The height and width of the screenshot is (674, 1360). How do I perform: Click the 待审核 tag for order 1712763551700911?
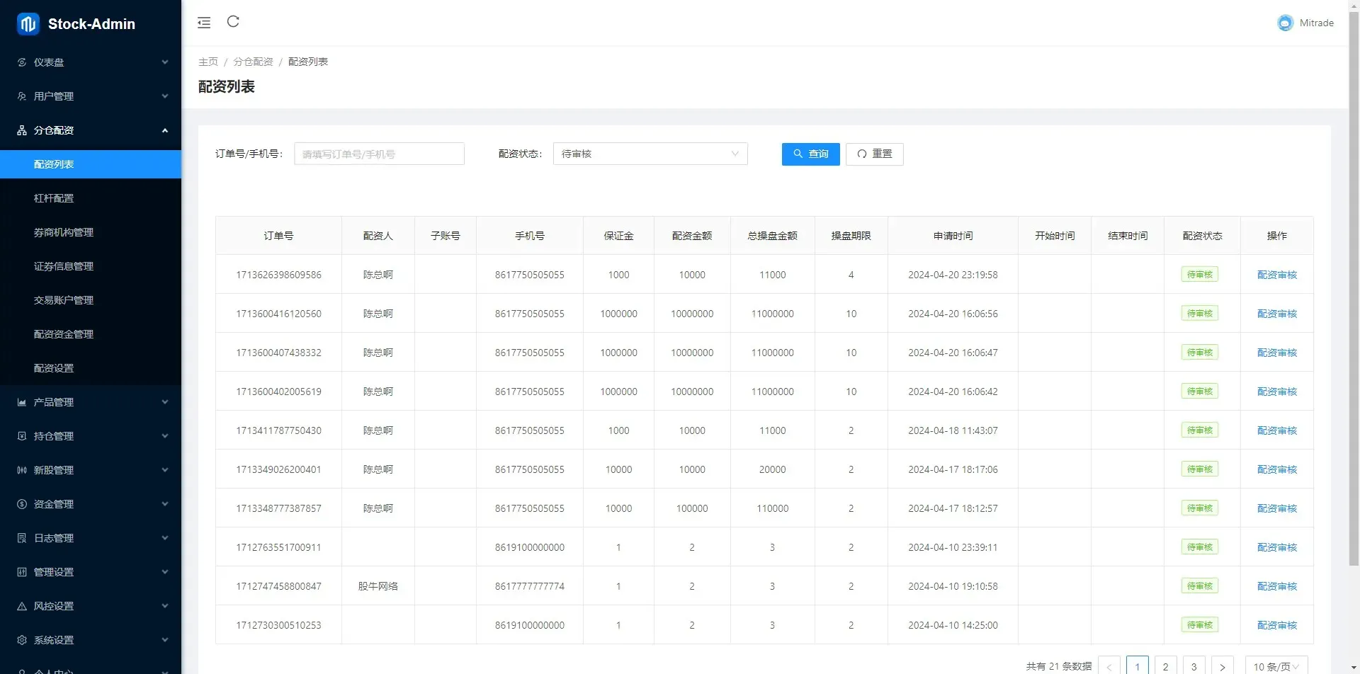click(x=1200, y=547)
